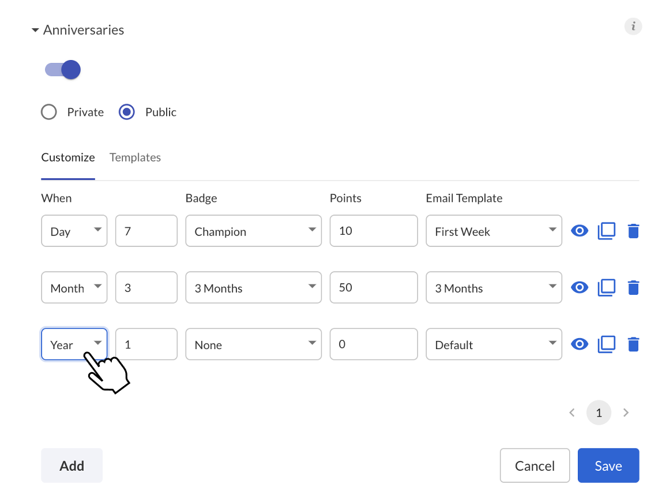The width and height of the screenshot is (662, 495).
Task: Open the First Week email template dropdown
Action: [494, 231]
